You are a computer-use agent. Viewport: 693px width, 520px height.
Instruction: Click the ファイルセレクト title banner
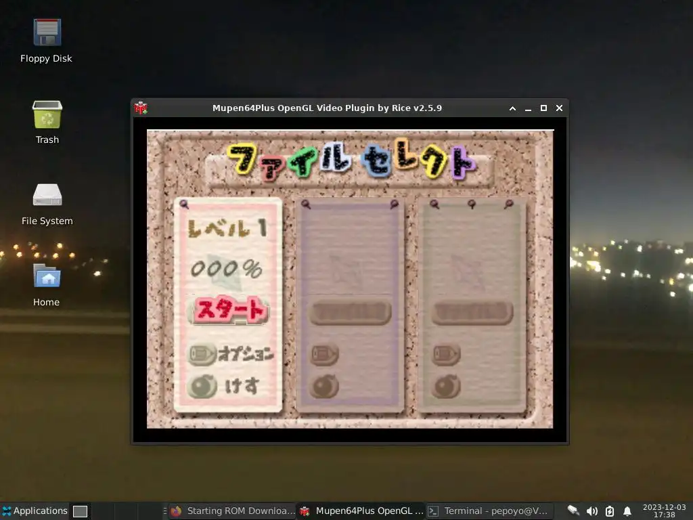click(x=350, y=161)
